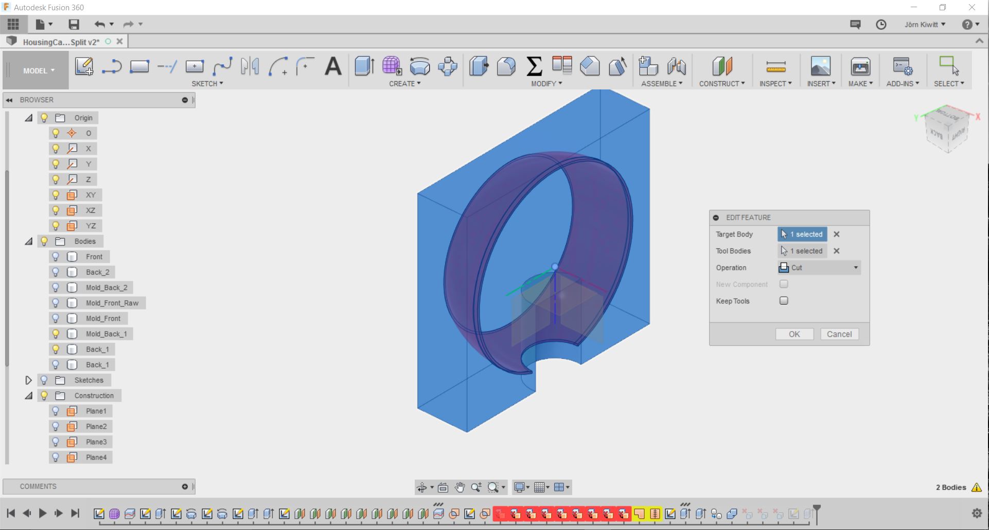Apply the Fillet tool
Viewport: 989px width, 530px height.
(507, 66)
